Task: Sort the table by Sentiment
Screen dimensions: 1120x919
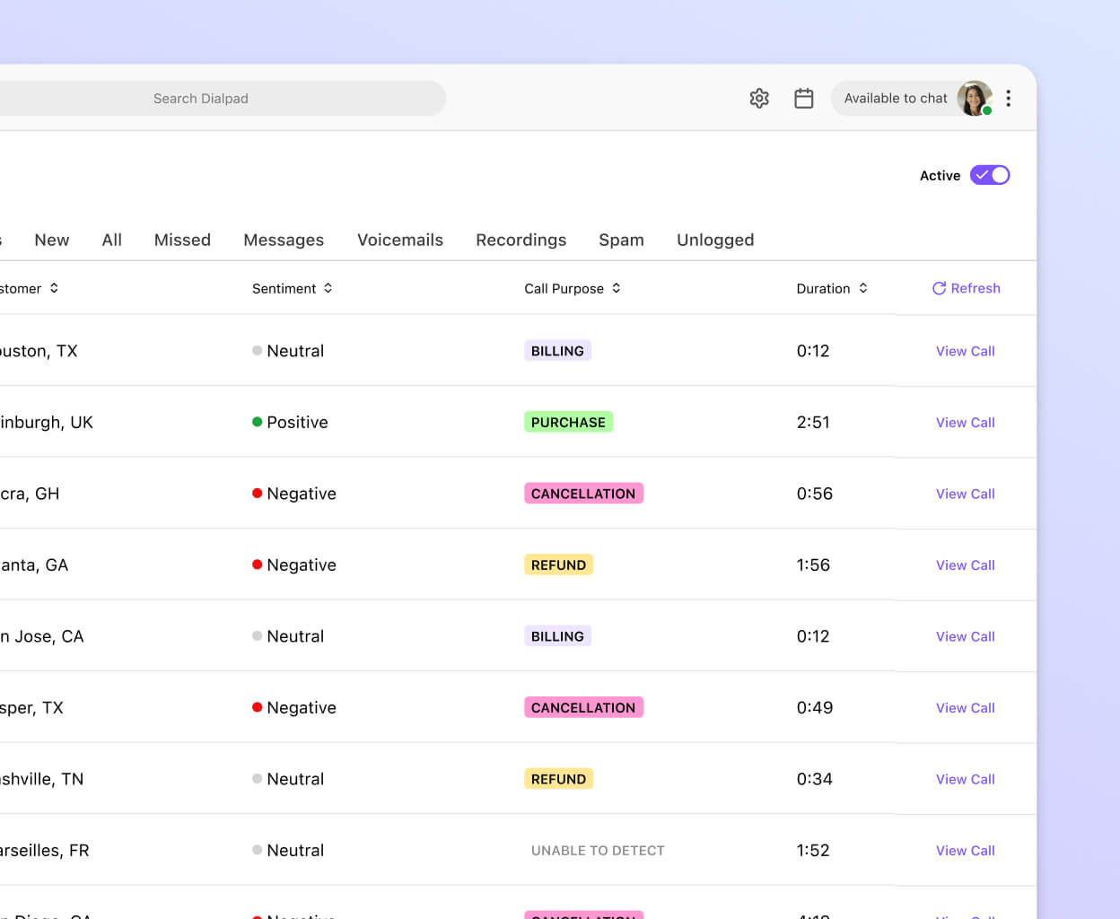Action: 328,288
